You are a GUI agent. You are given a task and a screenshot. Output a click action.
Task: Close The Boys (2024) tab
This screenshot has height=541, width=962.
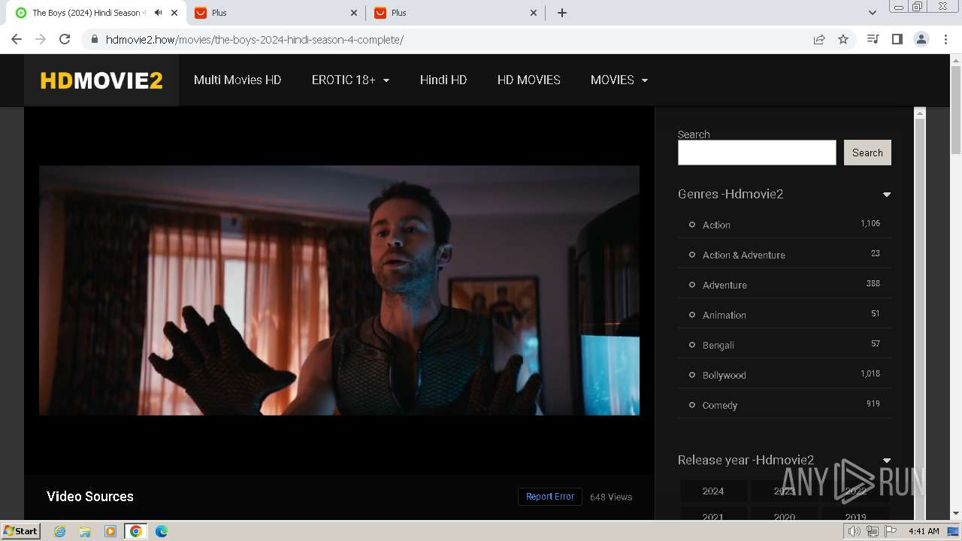175,13
